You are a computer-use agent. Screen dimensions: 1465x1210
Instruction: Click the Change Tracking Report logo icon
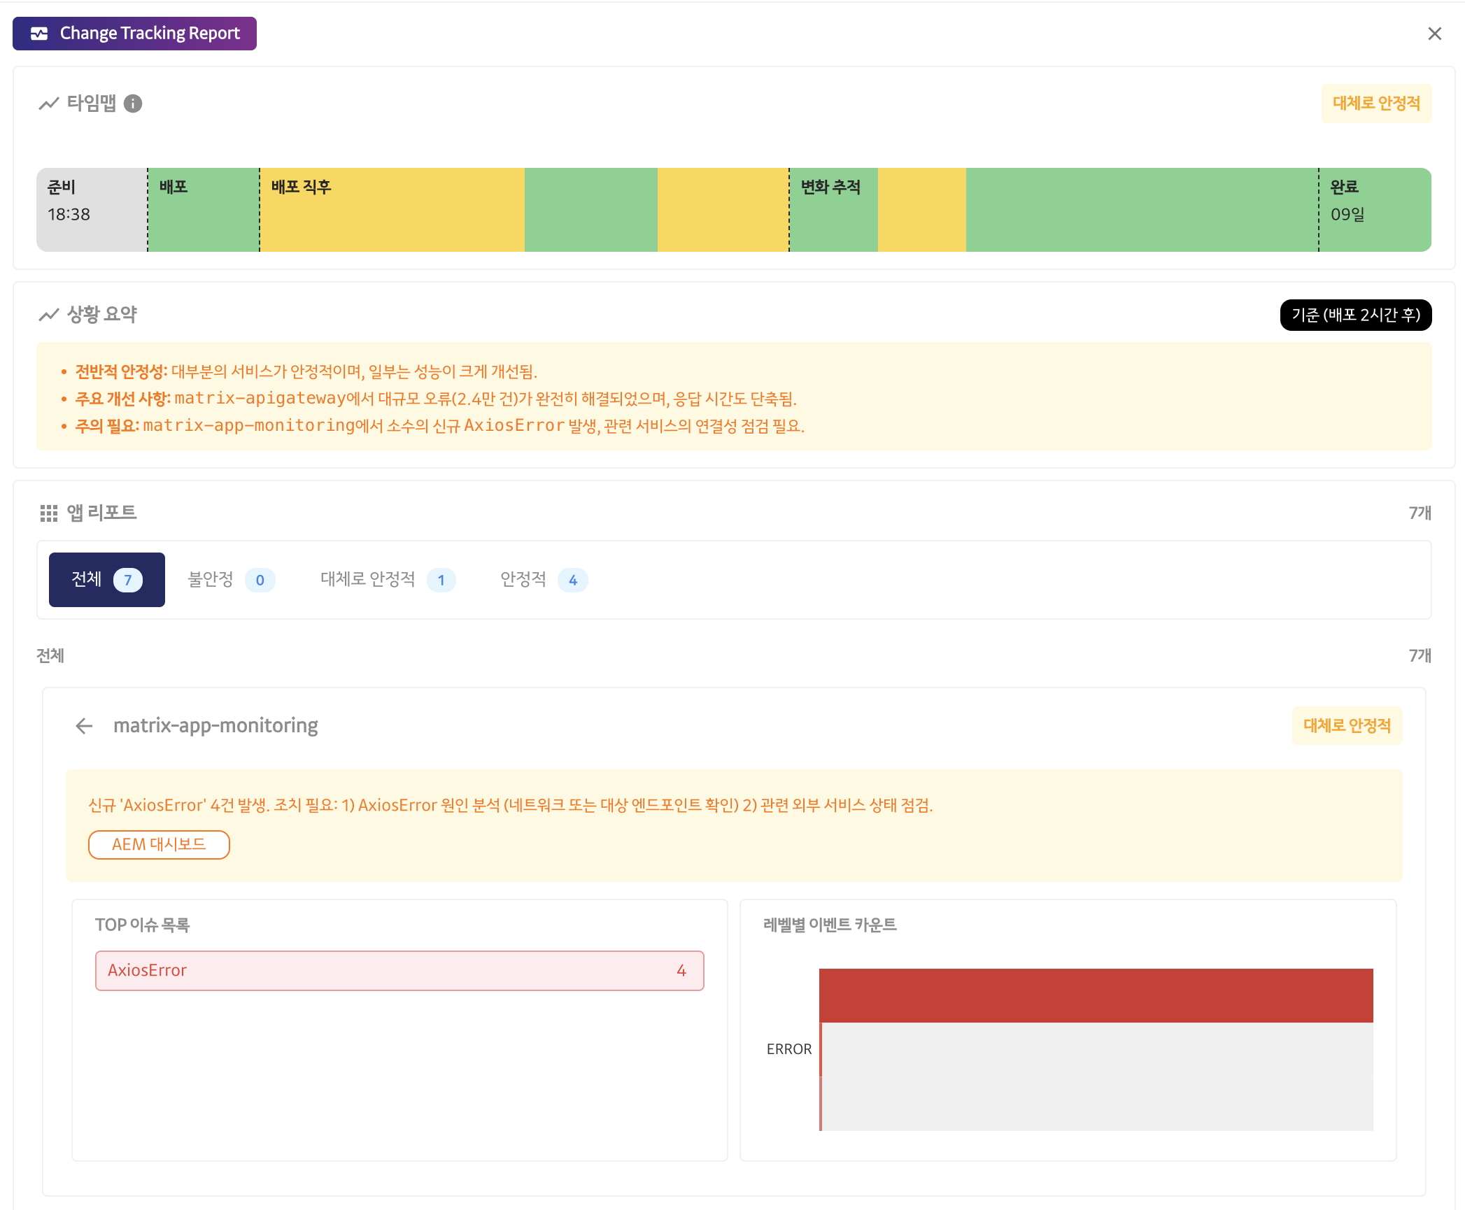(40, 34)
